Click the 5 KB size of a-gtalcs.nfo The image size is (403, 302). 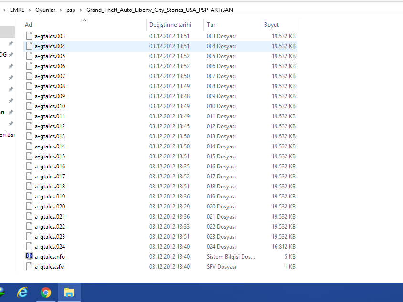click(x=290, y=257)
